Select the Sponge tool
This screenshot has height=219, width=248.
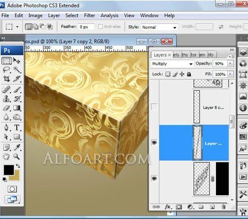(17, 117)
